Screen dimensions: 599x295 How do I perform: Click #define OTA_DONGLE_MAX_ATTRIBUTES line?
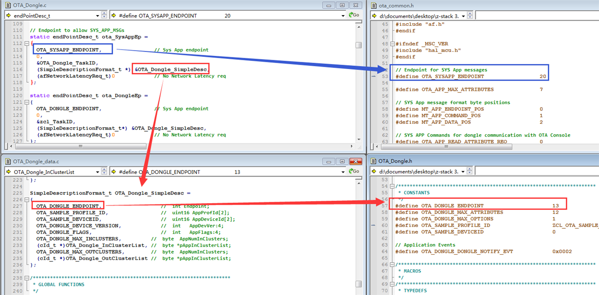[477, 212]
